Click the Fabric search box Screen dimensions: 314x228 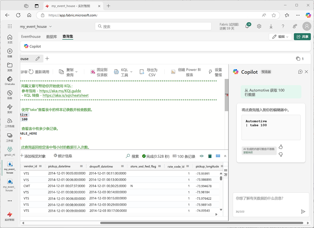point(153,26)
